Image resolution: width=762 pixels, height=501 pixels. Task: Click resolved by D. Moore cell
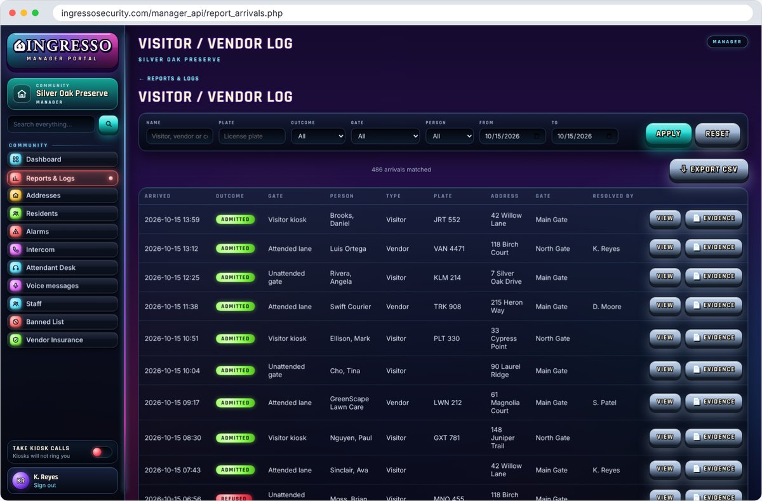pyautogui.click(x=607, y=307)
